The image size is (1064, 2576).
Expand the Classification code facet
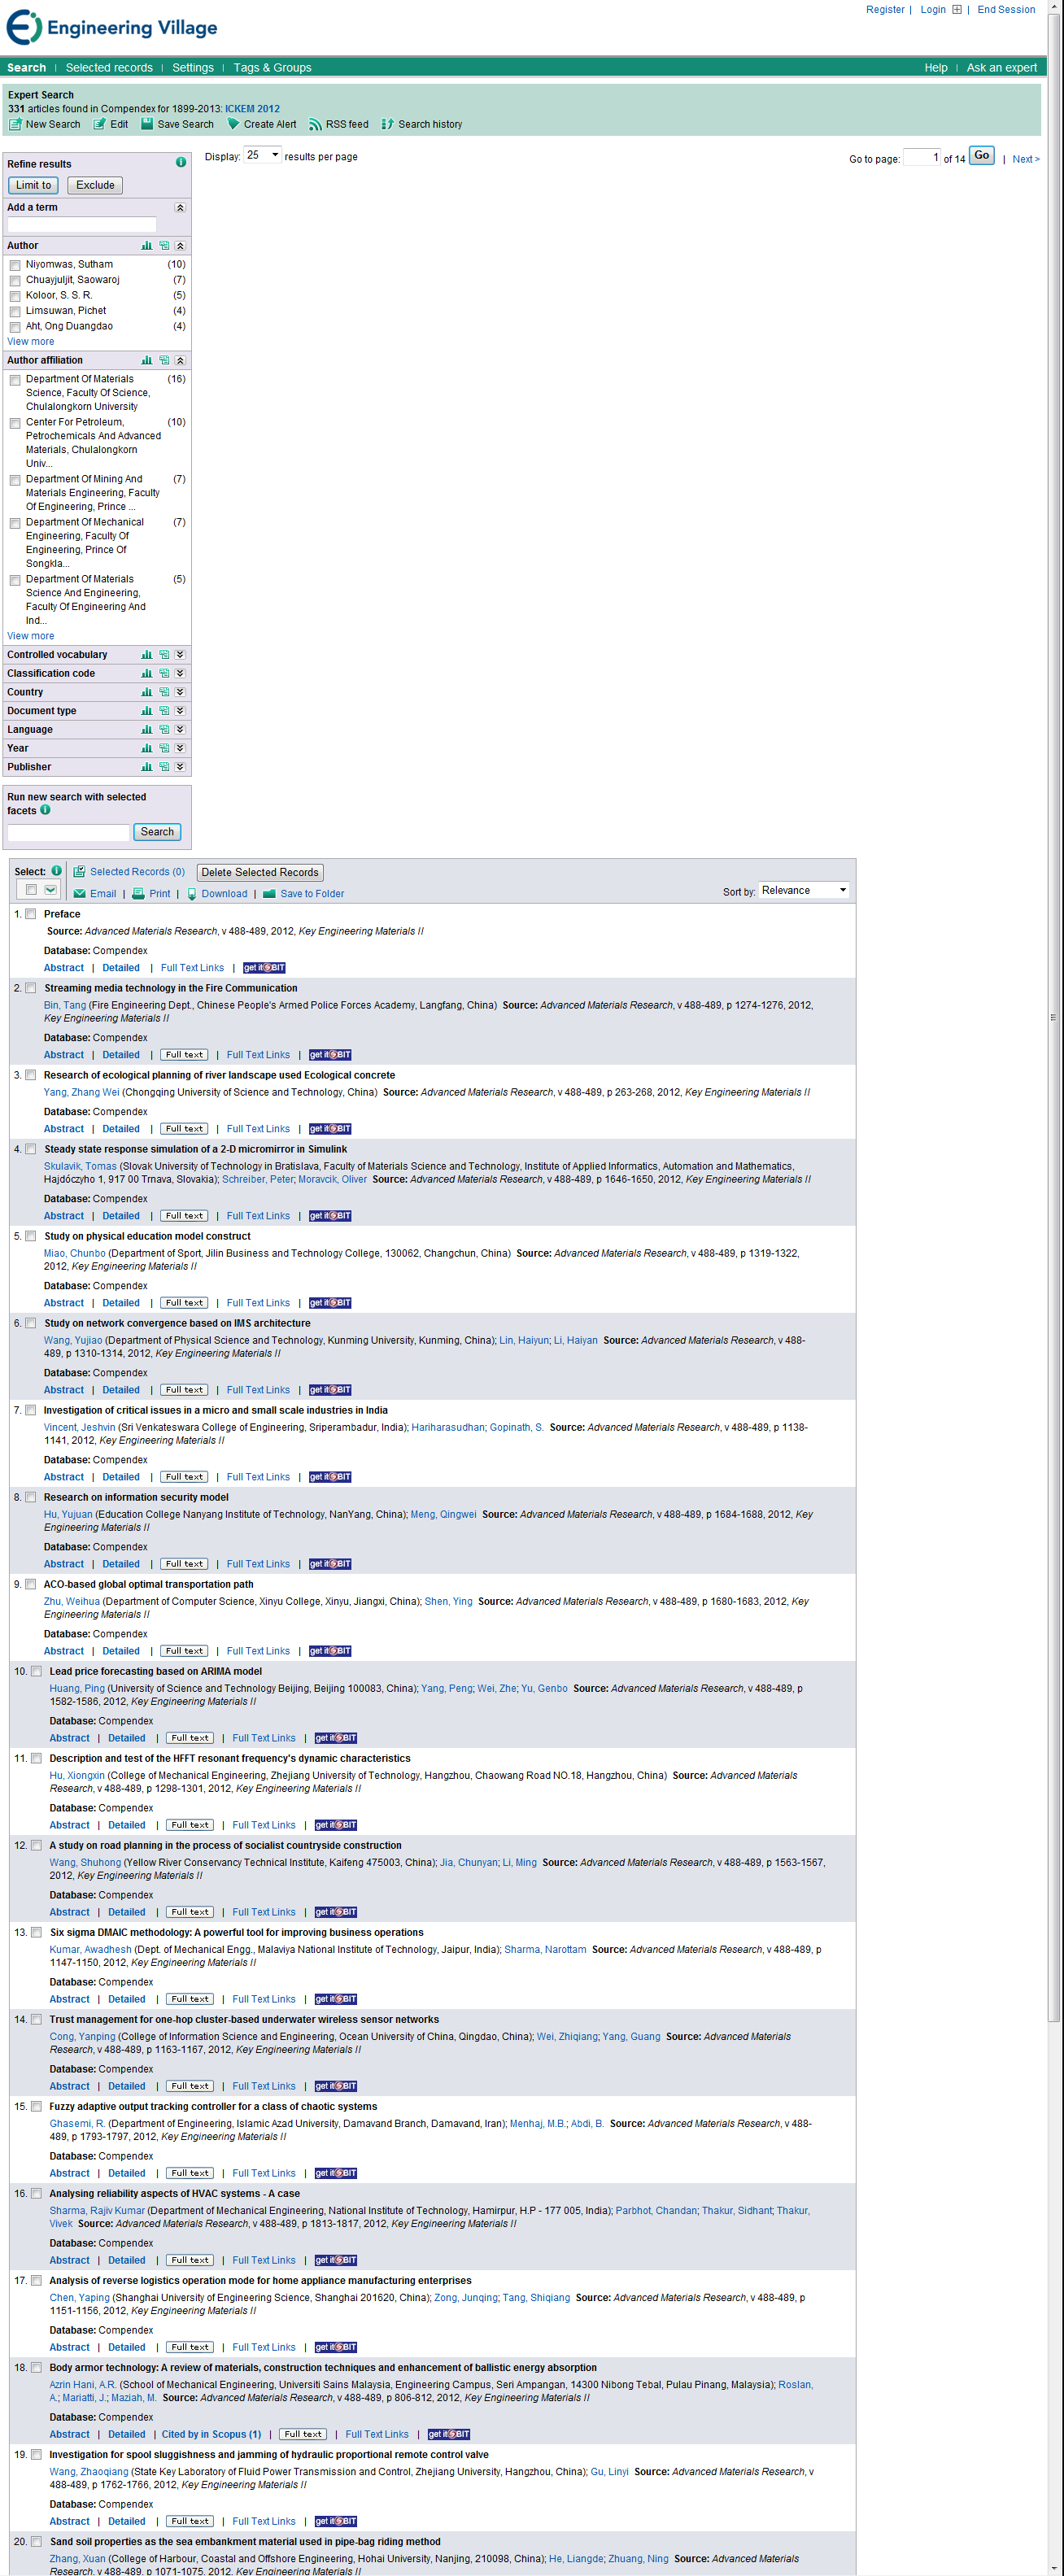(180, 674)
